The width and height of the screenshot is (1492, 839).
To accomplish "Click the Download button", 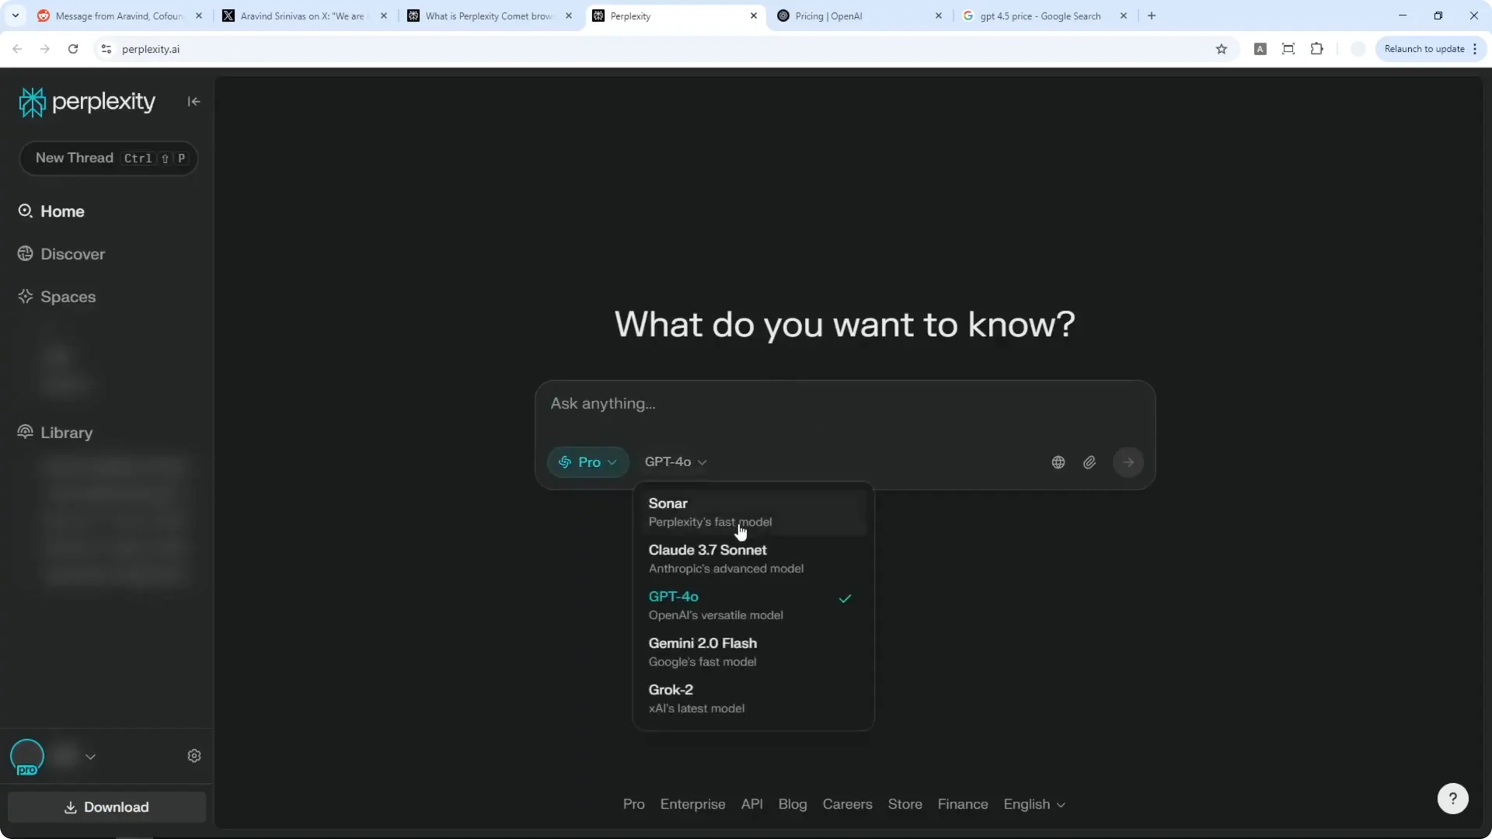I will (107, 807).
